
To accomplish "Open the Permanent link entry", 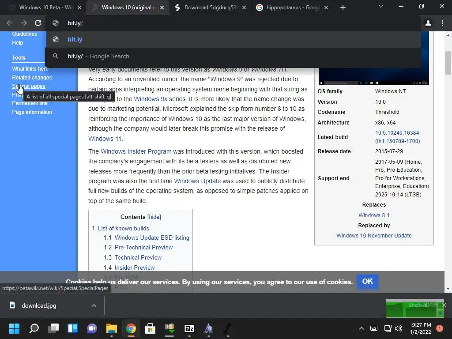I will pyautogui.click(x=30, y=103).
